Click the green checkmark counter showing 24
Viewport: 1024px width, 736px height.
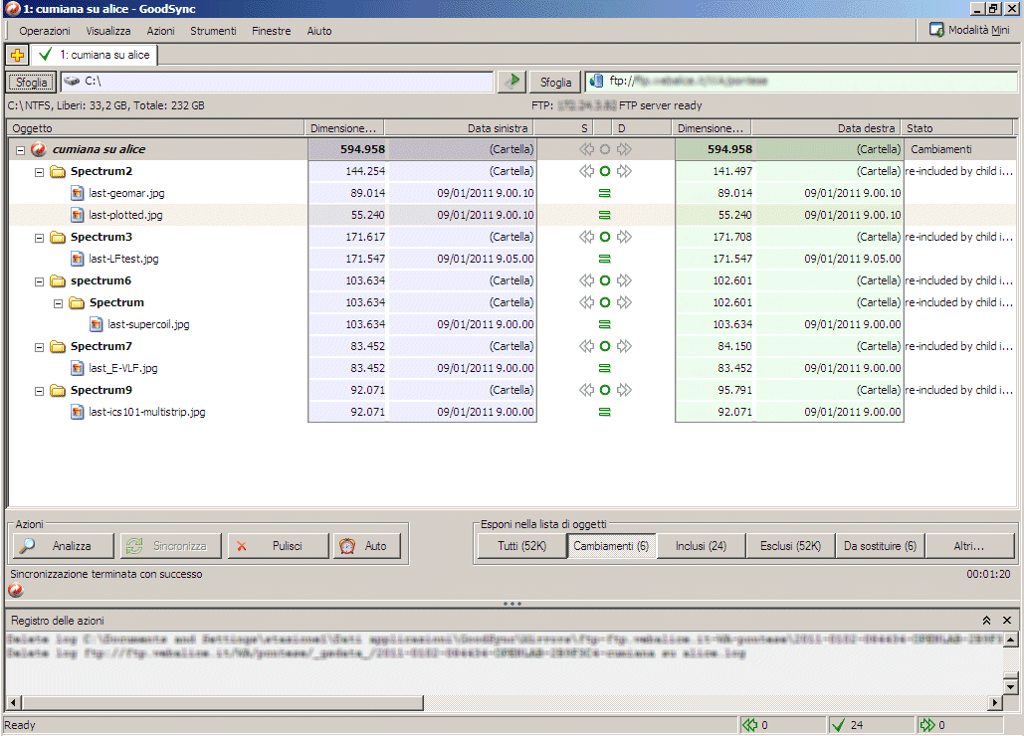tap(847, 725)
